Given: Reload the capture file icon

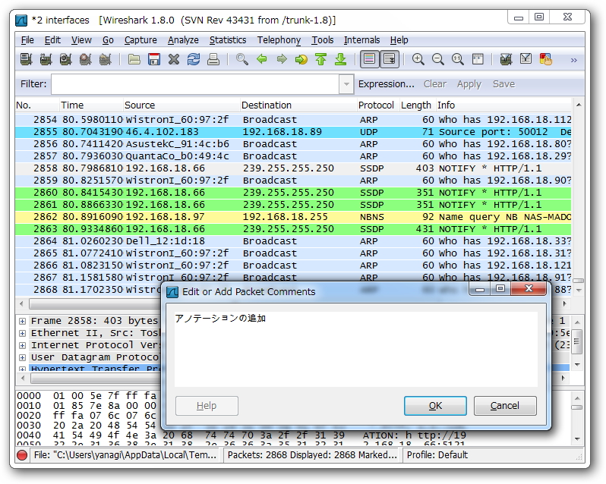Looking at the screenshot, I should pyautogui.click(x=194, y=59).
